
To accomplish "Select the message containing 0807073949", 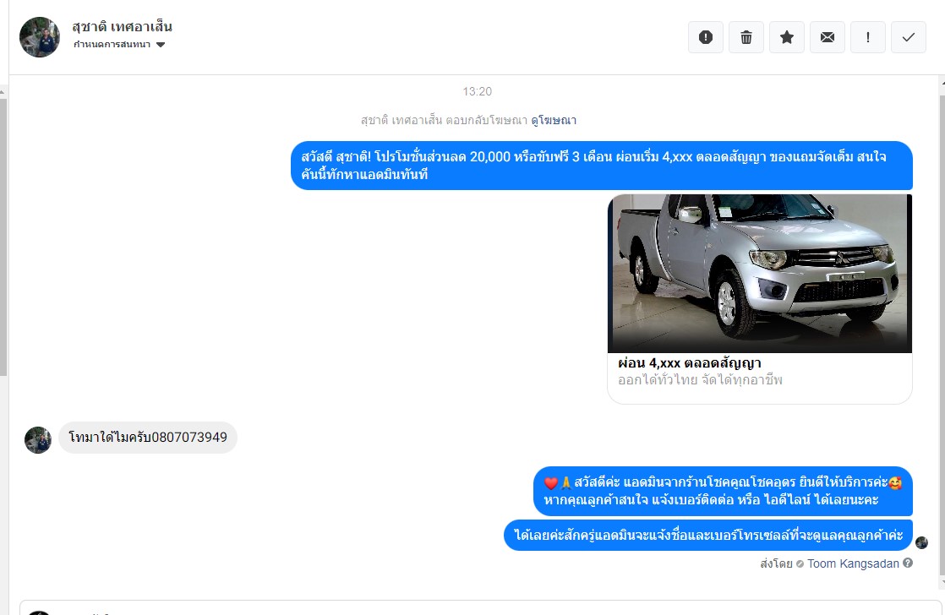I will 148,438.
